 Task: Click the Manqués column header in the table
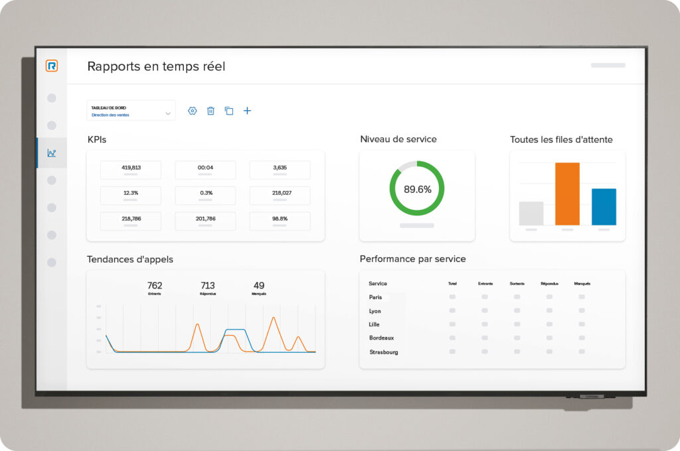pos(582,283)
